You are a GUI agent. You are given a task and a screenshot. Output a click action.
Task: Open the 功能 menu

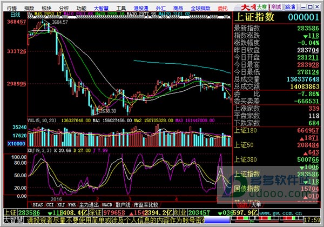click(x=81, y=8)
